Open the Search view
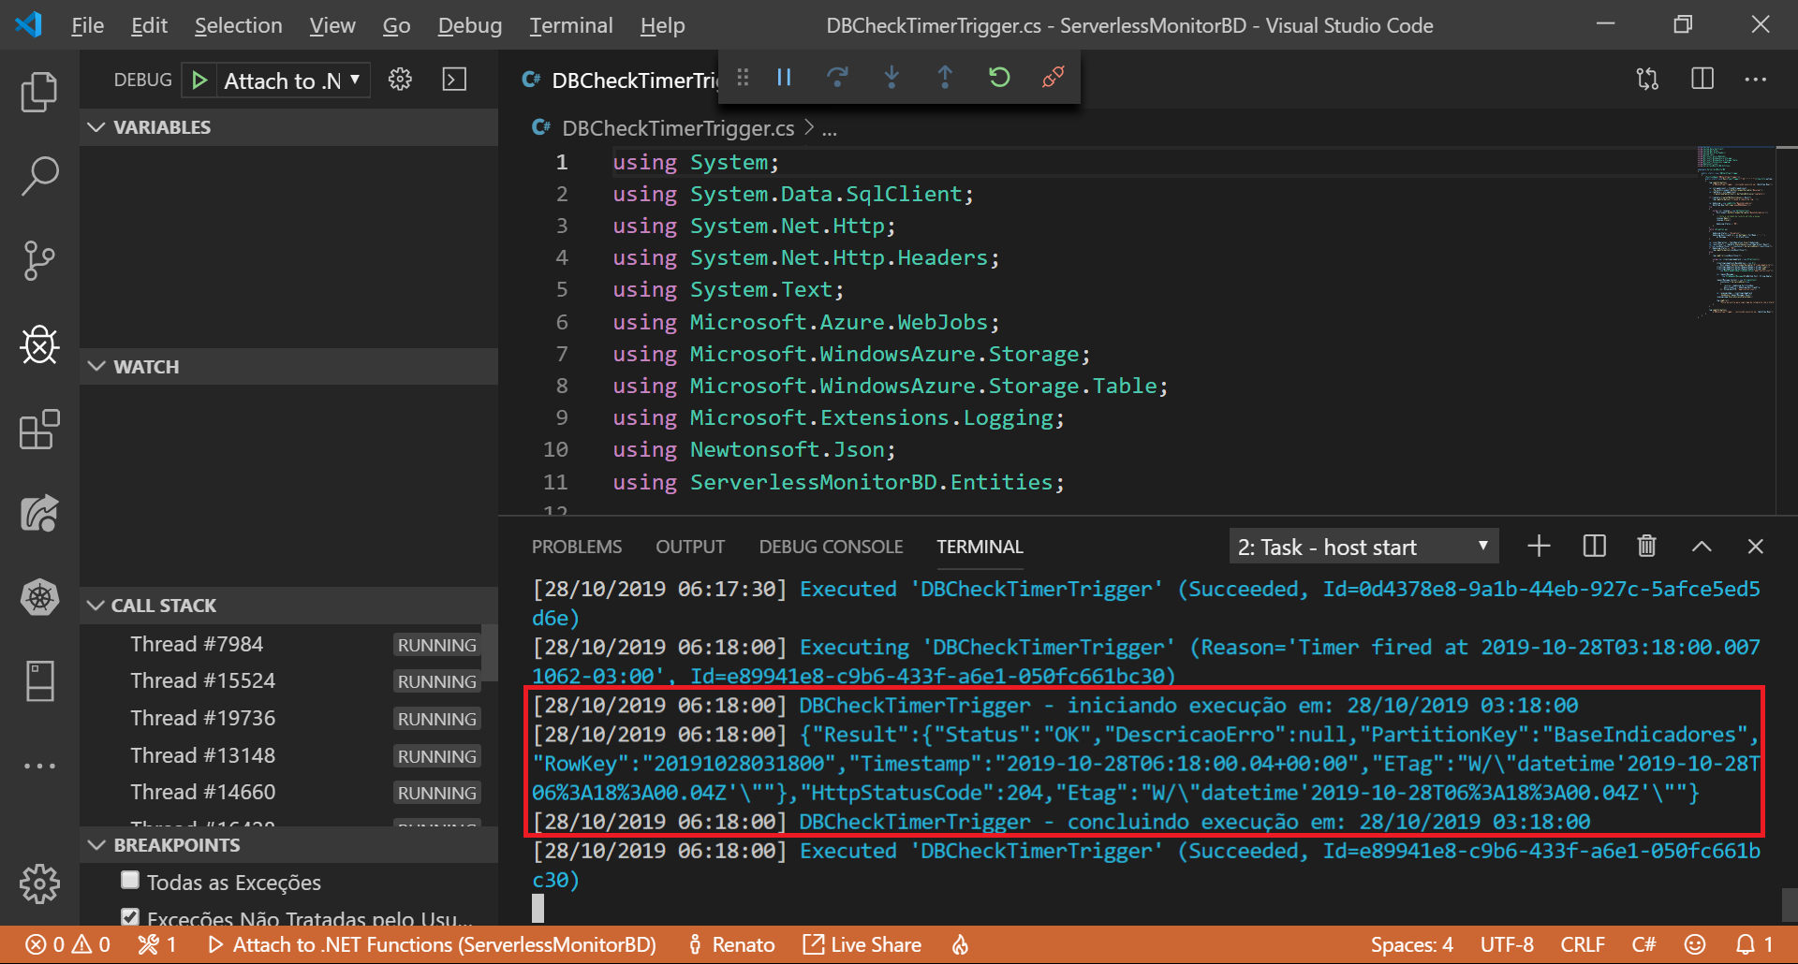Screen dimensions: 1798x964 (x=39, y=176)
